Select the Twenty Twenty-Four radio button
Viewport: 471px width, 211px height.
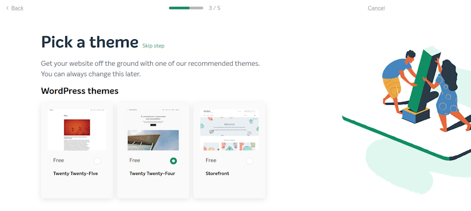(x=173, y=161)
